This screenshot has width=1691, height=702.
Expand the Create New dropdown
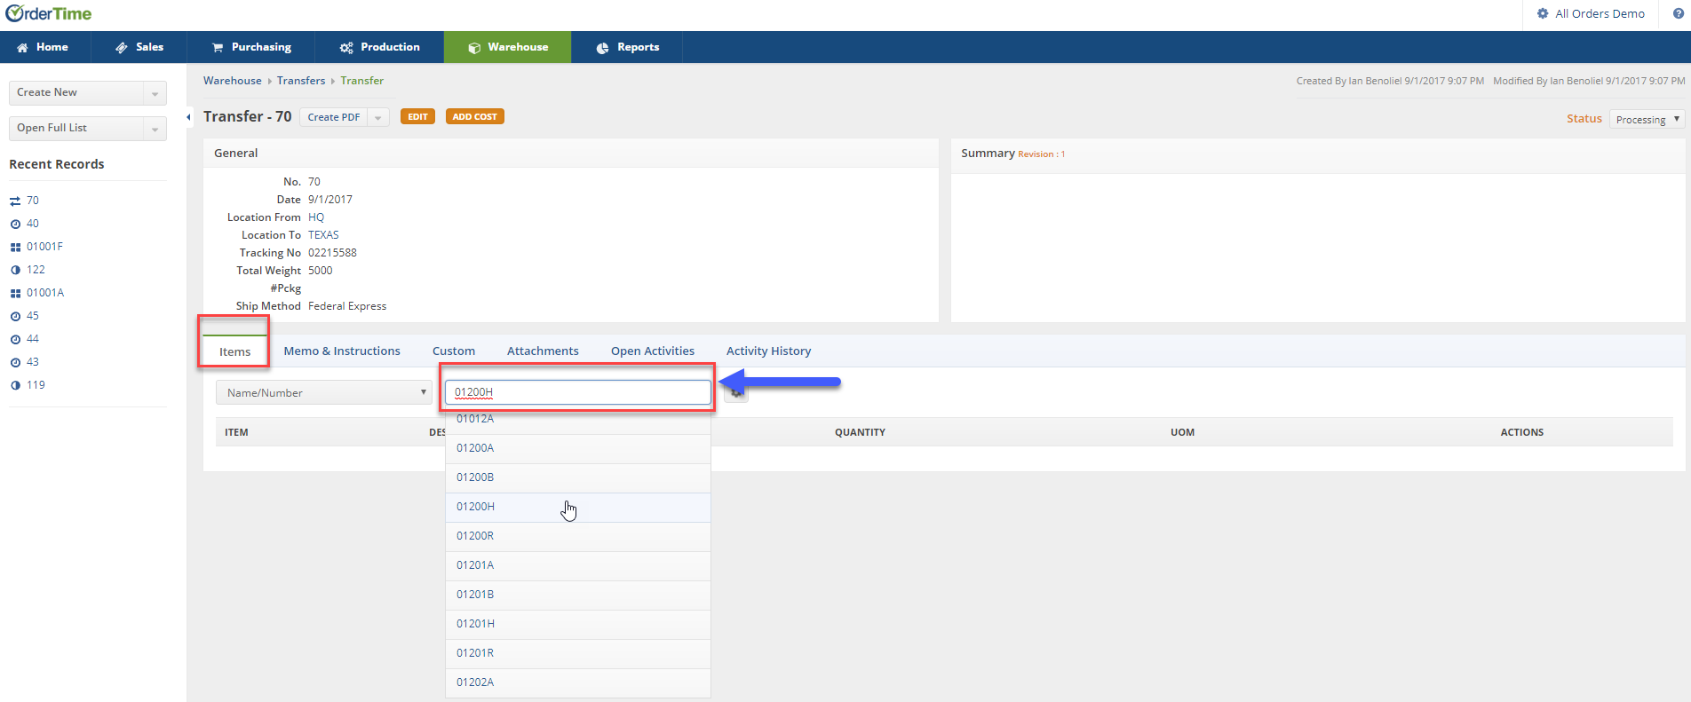pyautogui.click(x=155, y=93)
